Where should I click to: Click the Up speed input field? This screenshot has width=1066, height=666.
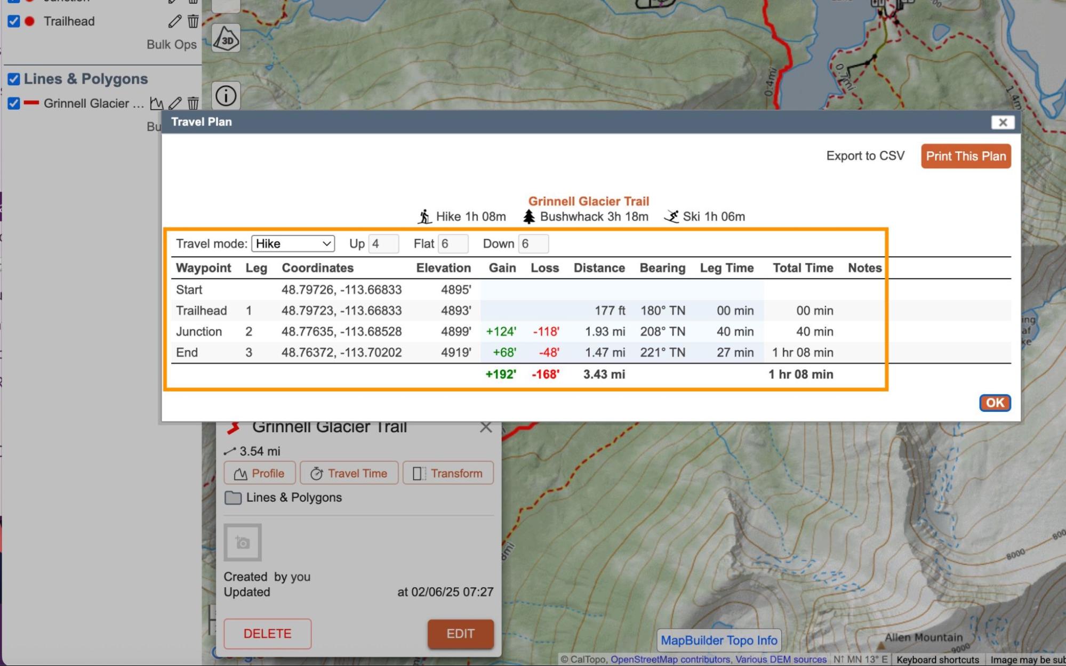(x=383, y=244)
